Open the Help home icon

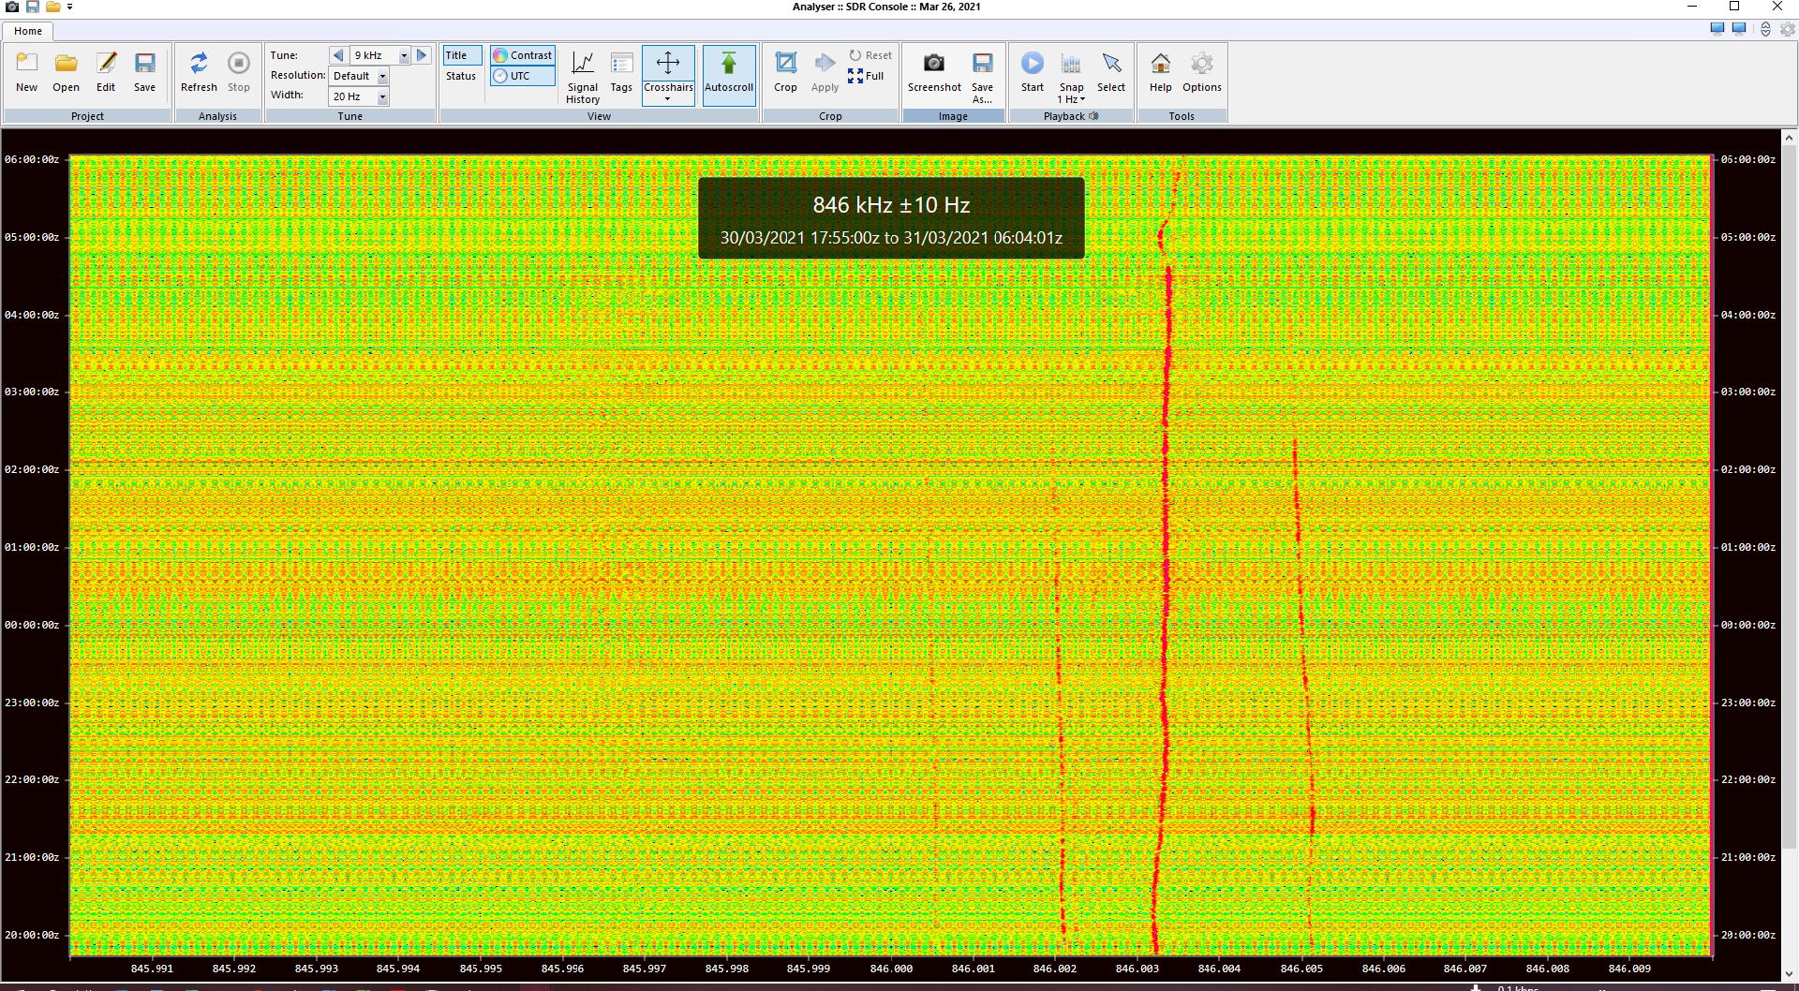pyautogui.click(x=1160, y=72)
